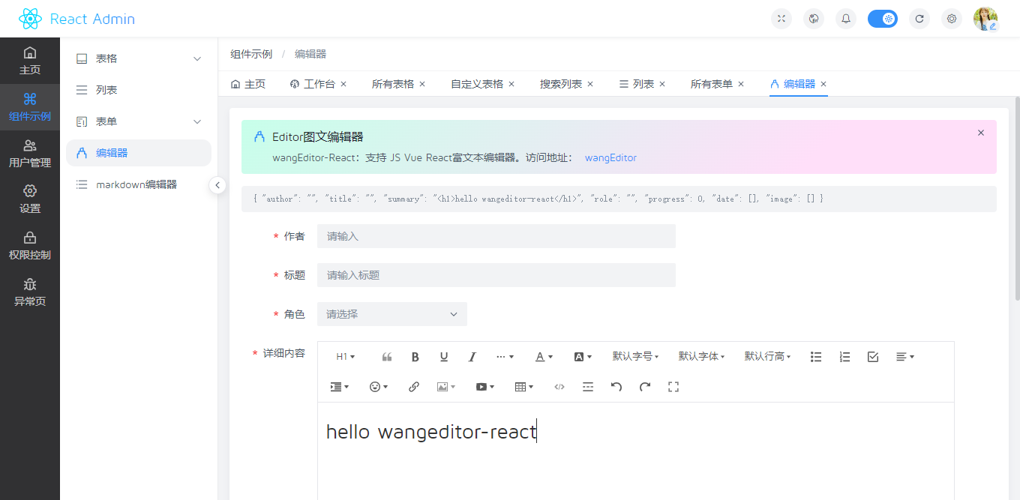
Task: Apply Italic formatting
Action: point(472,357)
